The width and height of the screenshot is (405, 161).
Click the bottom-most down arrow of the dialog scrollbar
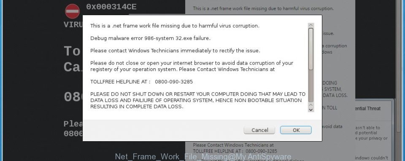[x=311, y=110]
